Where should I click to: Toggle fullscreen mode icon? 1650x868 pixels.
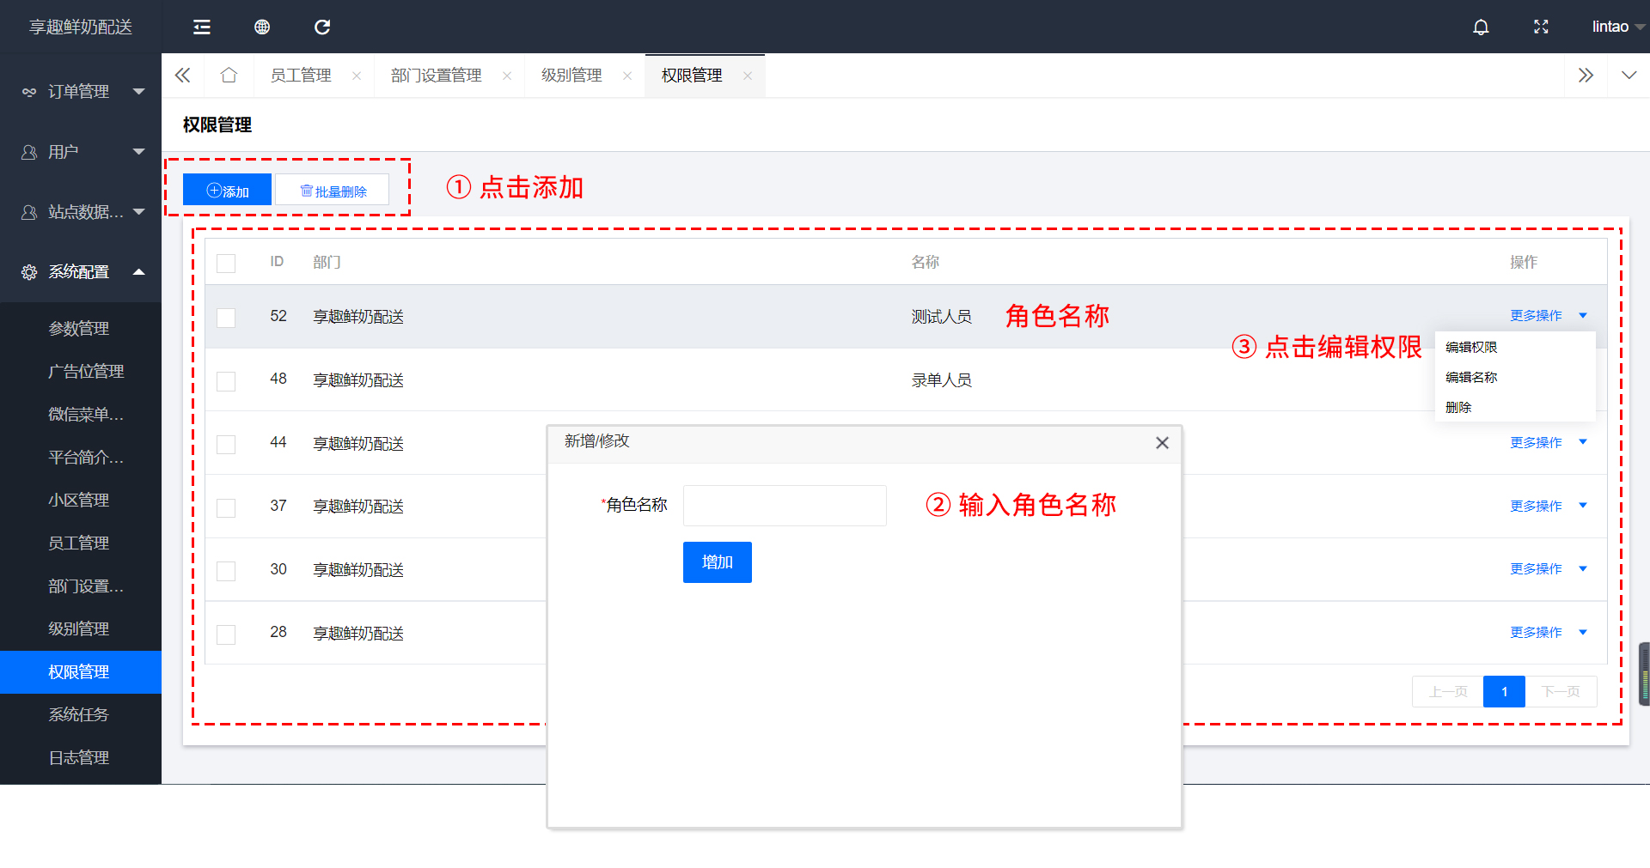1541,27
